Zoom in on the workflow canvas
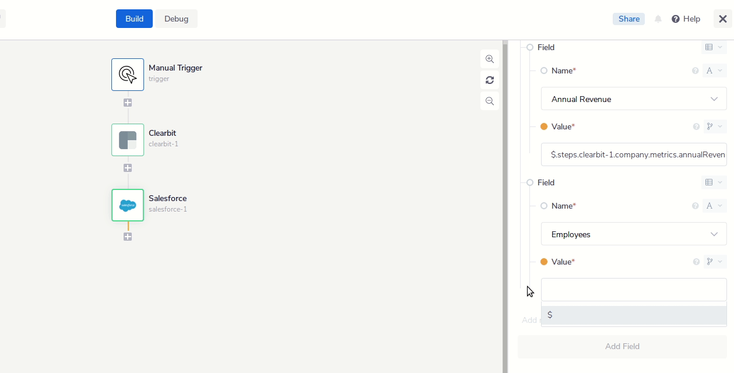 click(490, 59)
